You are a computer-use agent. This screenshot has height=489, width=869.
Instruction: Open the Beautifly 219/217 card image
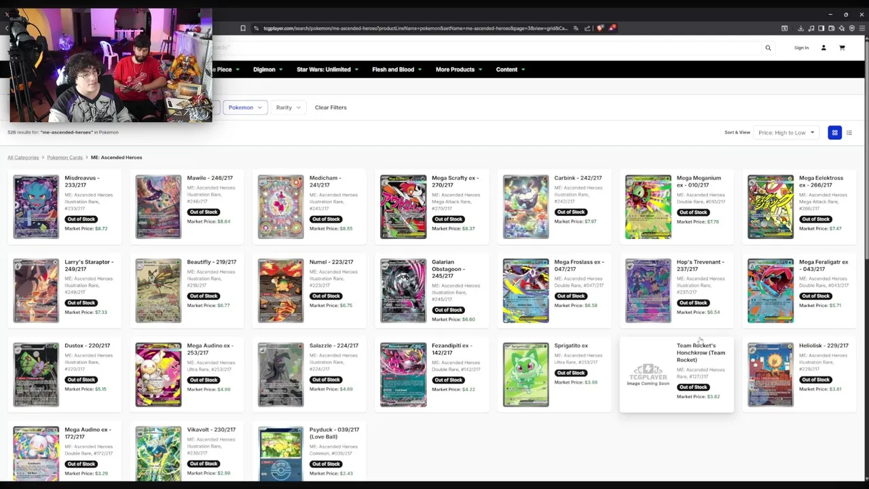[158, 291]
